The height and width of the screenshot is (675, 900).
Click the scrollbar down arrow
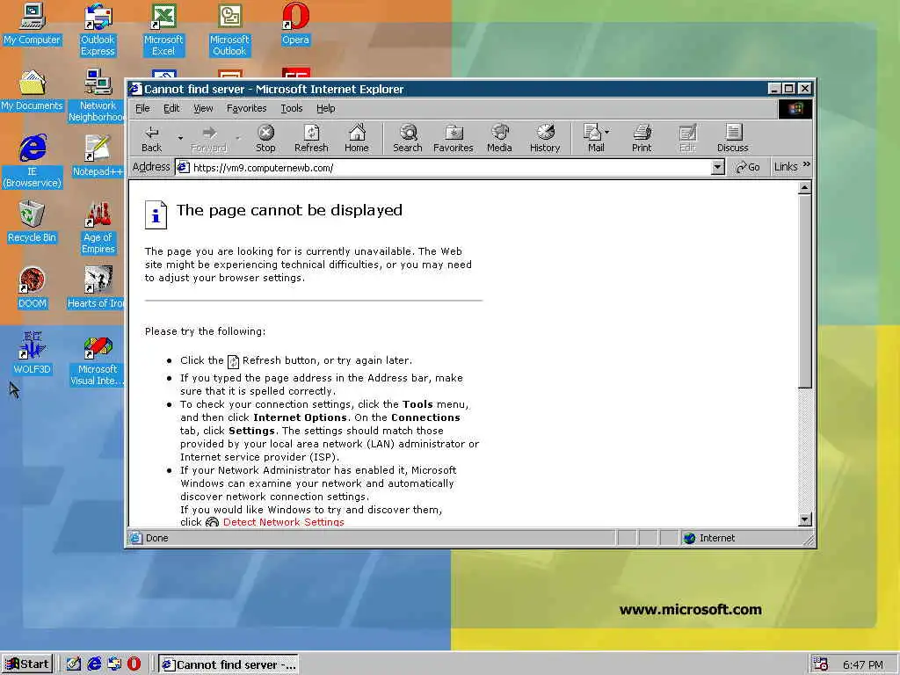coord(805,519)
